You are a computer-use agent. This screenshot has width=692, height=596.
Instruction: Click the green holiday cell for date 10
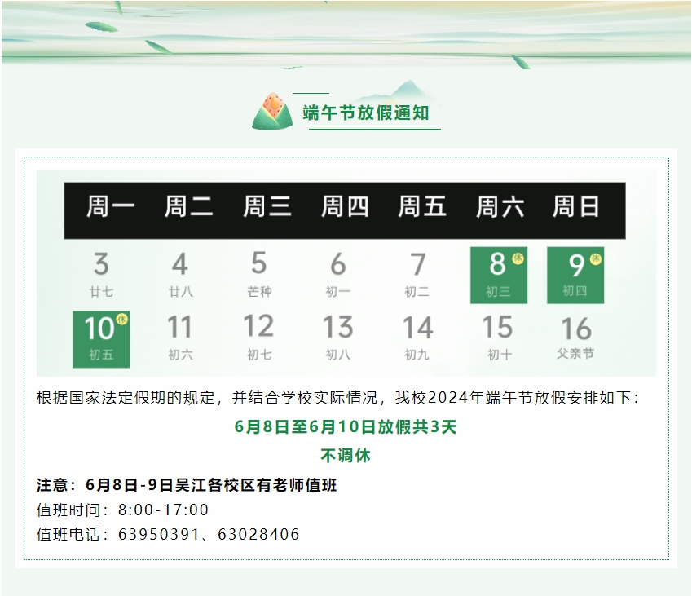pyautogui.click(x=101, y=339)
